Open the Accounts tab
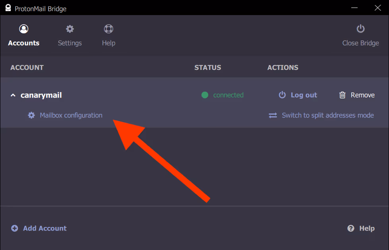This screenshot has width=389, height=250. point(23,35)
